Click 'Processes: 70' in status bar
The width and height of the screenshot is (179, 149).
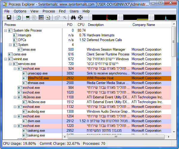coord(94,144)
